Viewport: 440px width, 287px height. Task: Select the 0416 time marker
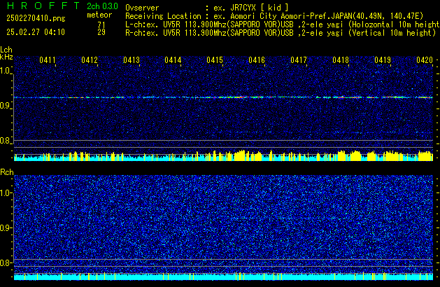(x=257, y=60)
